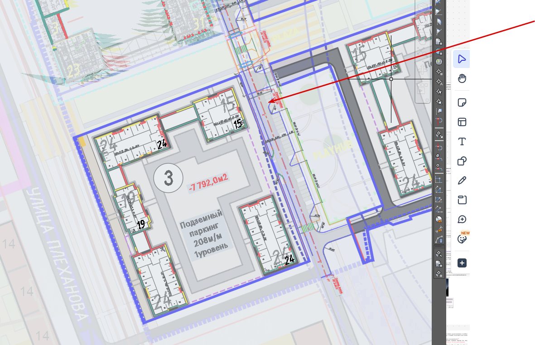Click the point crosshair with letter A
535x345 pixels.
439,82
